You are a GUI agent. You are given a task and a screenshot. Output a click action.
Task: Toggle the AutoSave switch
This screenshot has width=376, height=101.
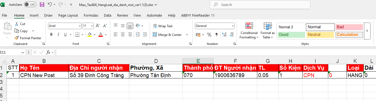pos(30,5)
